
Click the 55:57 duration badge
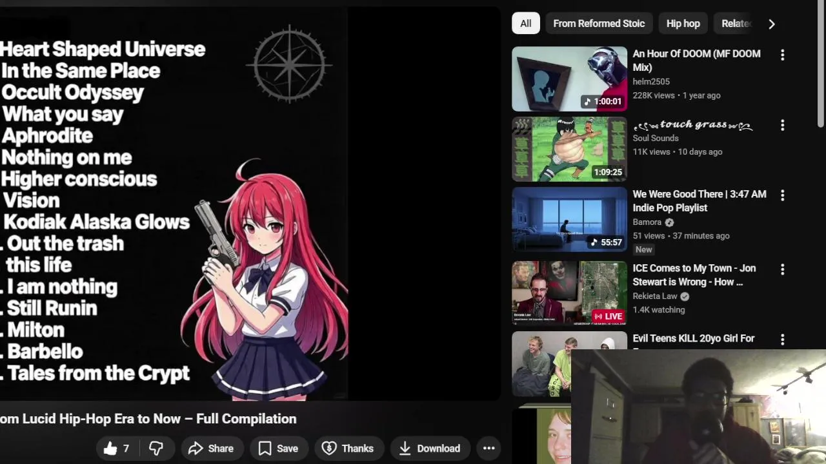point(606,242)
